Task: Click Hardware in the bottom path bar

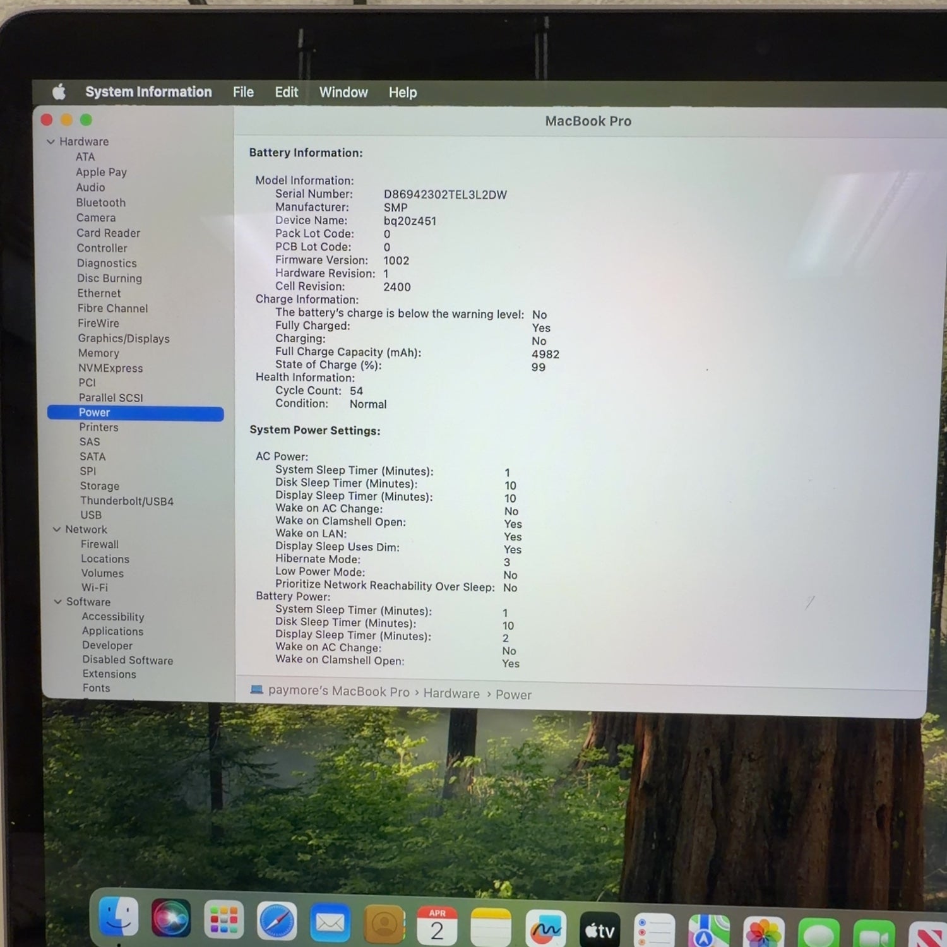Action: 451,693
